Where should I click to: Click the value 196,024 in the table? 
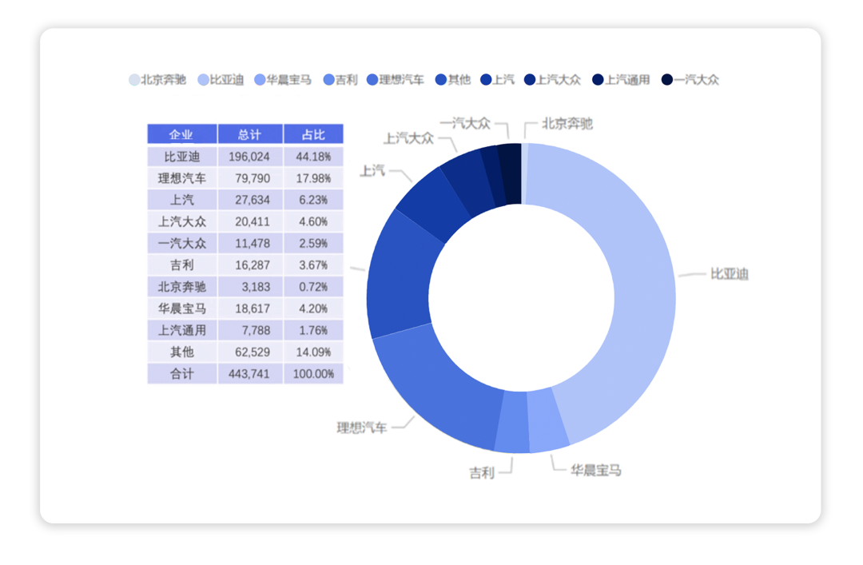pos(250,157)
